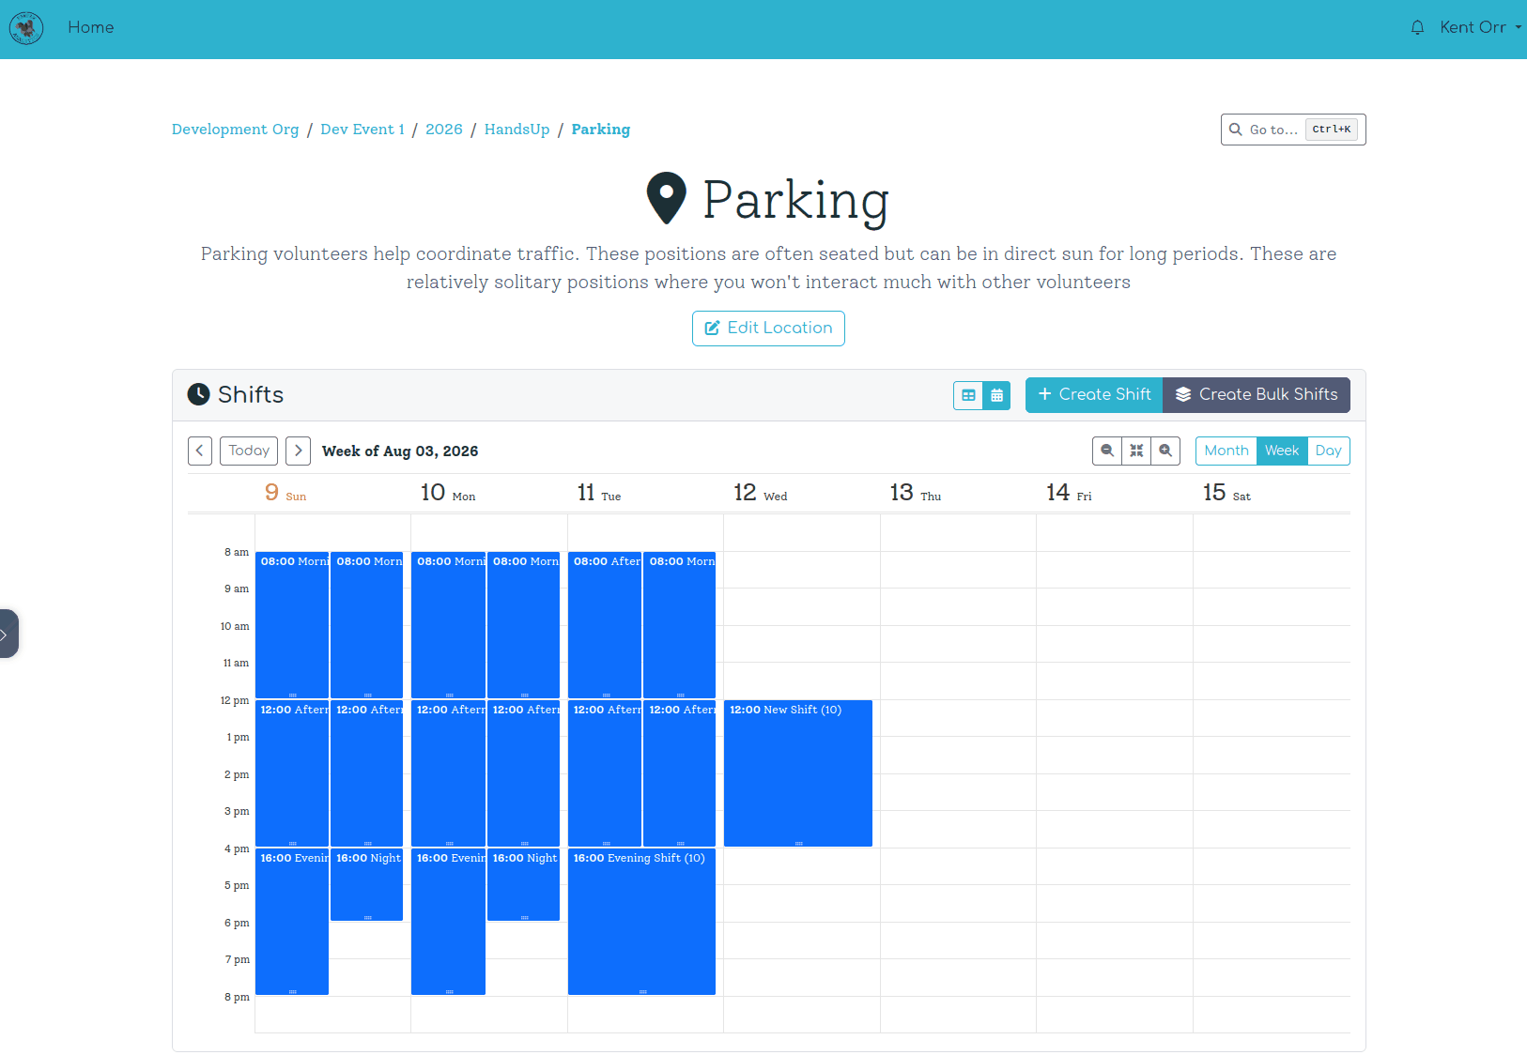The image size is (1527, 1055).
Task: Zoom out the shift calendar
Action: pos(1107,451)
